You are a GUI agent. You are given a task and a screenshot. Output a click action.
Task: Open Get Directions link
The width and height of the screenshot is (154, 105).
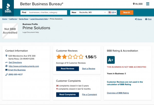15,62
